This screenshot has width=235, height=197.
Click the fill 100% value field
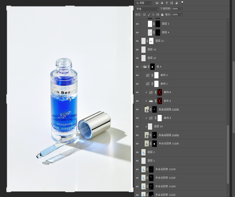point(176,15)
